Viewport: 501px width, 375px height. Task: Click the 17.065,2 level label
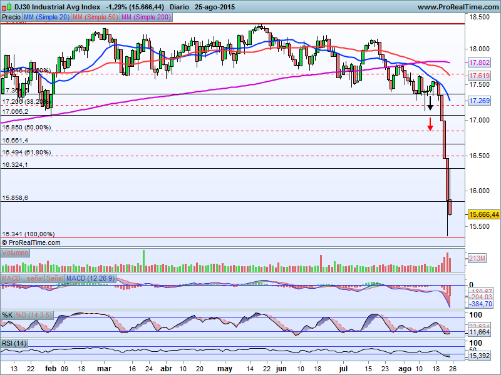click(15, 112)
